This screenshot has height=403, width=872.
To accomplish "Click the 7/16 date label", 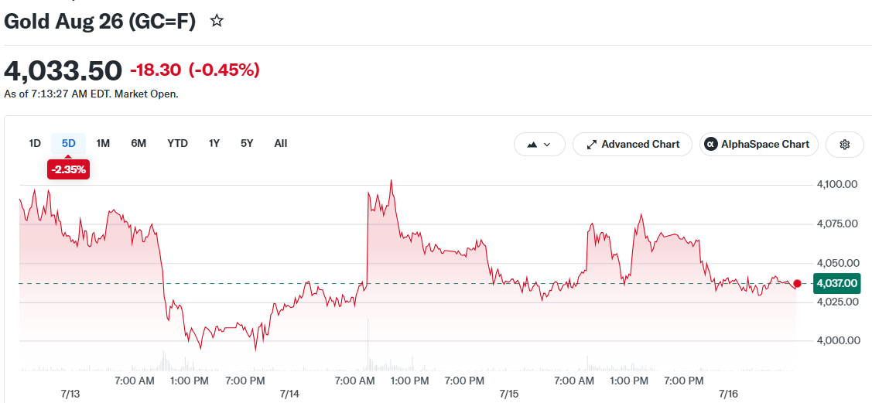I will tap(729, 394).
